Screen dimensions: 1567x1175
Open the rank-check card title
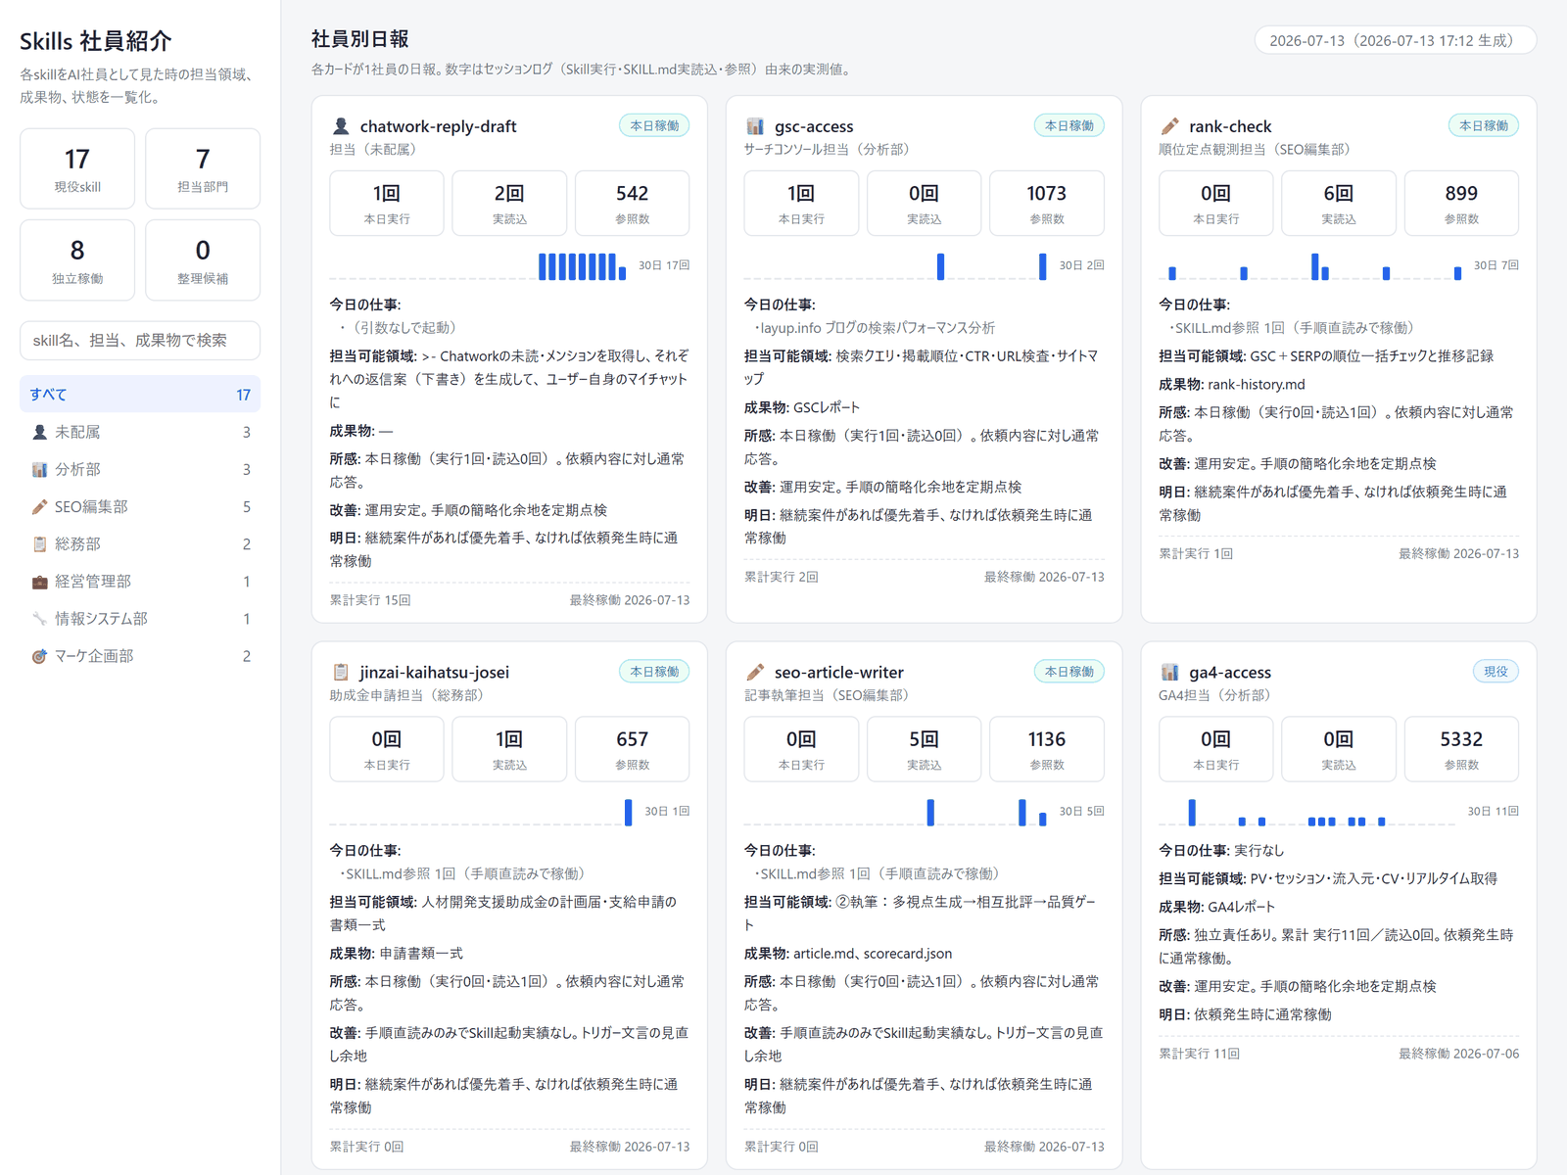pyautogui.click(x=1230, y=126)
